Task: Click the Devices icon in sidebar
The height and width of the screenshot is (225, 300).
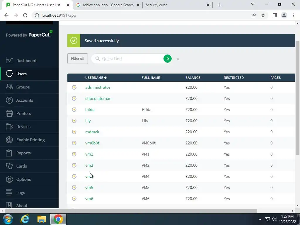Action: [x=9, y=127]
